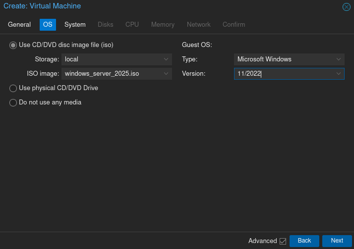This screenshot has width=354, height=249.
Task: Click the ISO image: label
Action: coord(43,74)
